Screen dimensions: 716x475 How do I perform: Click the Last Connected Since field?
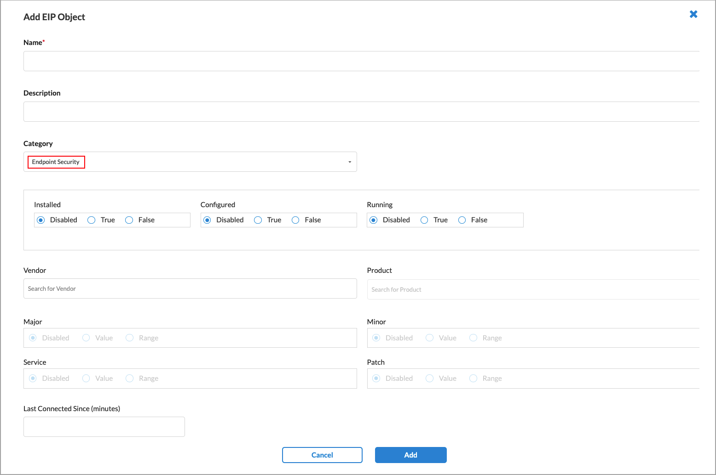pos(104,426)
